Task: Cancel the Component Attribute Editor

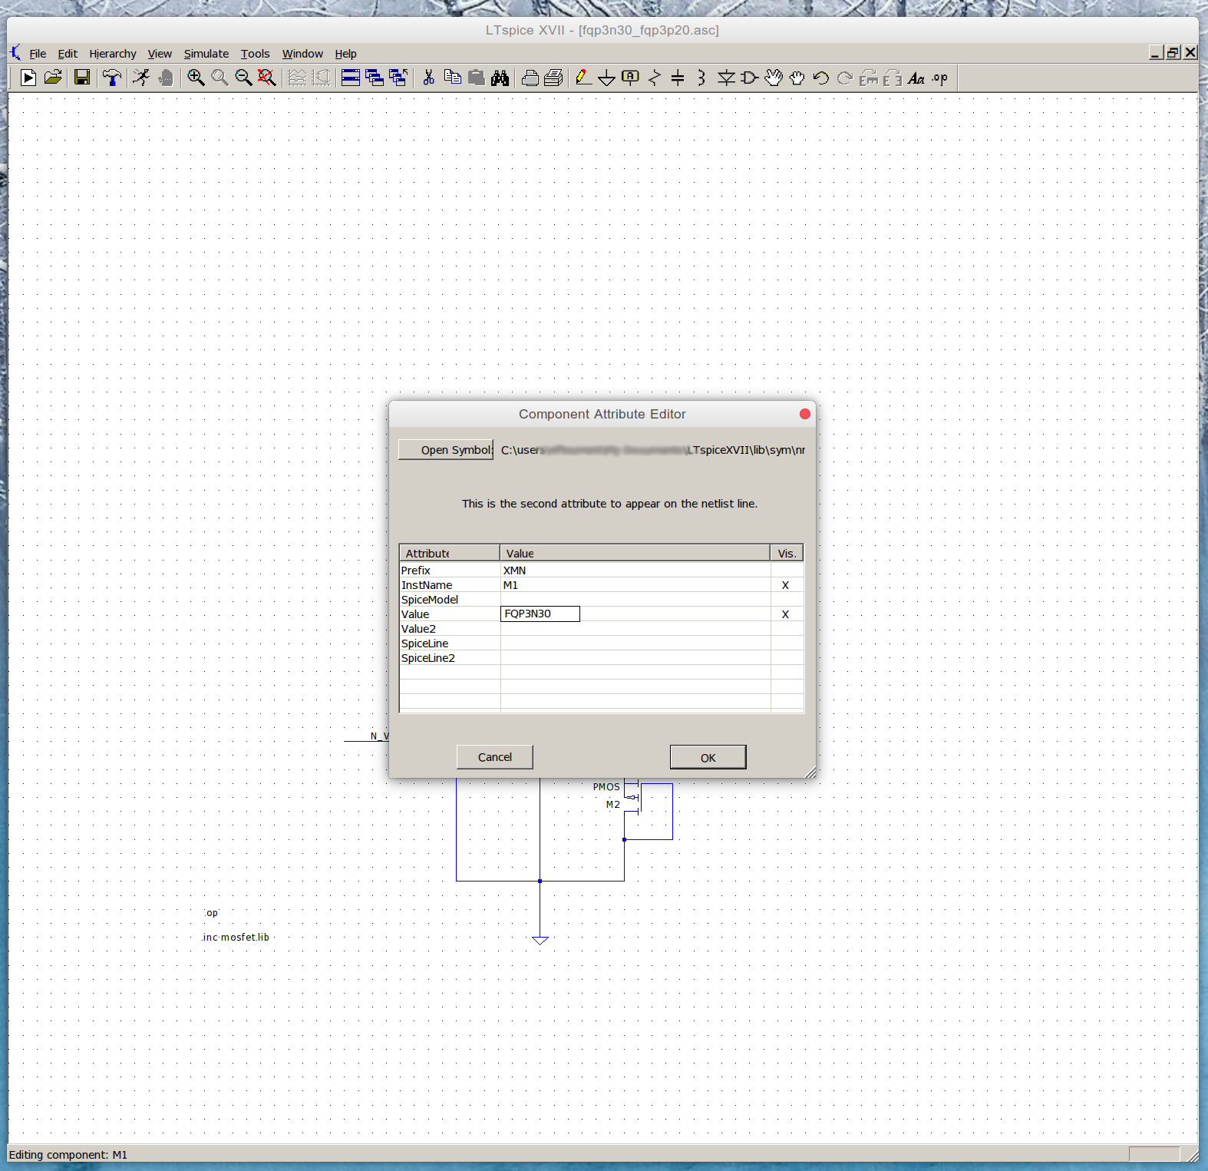Action: click(494, 757)
